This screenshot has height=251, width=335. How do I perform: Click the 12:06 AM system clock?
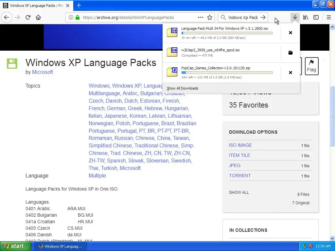[323, 246]
